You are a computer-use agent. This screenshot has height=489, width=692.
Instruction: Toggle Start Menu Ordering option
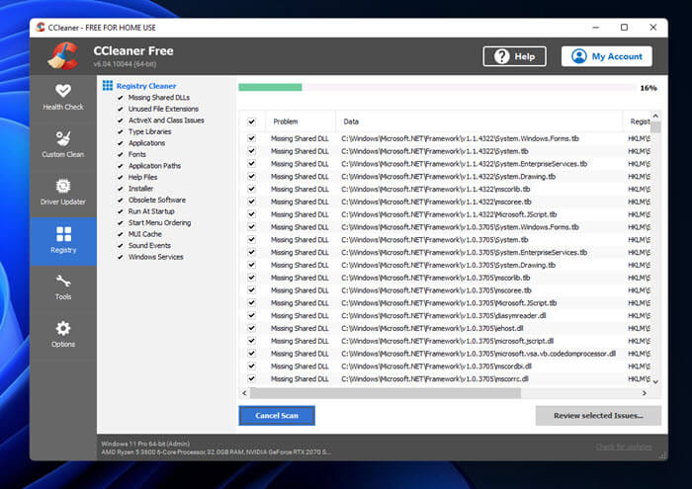pos(154,223)
